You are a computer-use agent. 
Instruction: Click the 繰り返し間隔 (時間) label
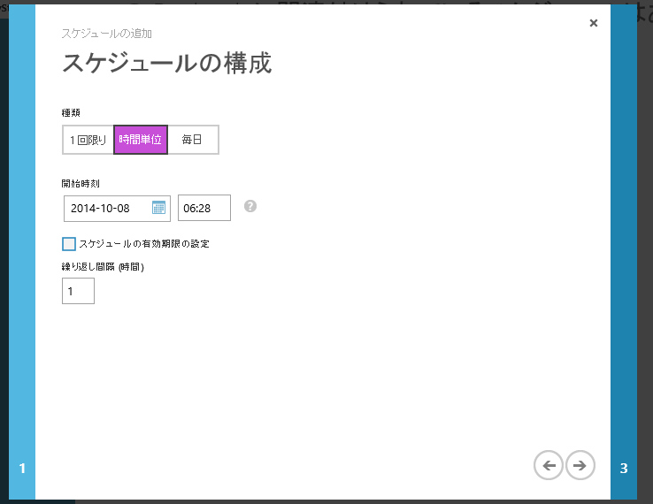103,267
